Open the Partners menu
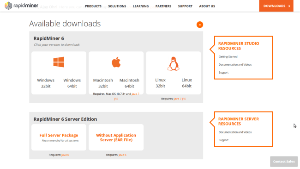This screenshot has width=300, height=169. [163, 6]
